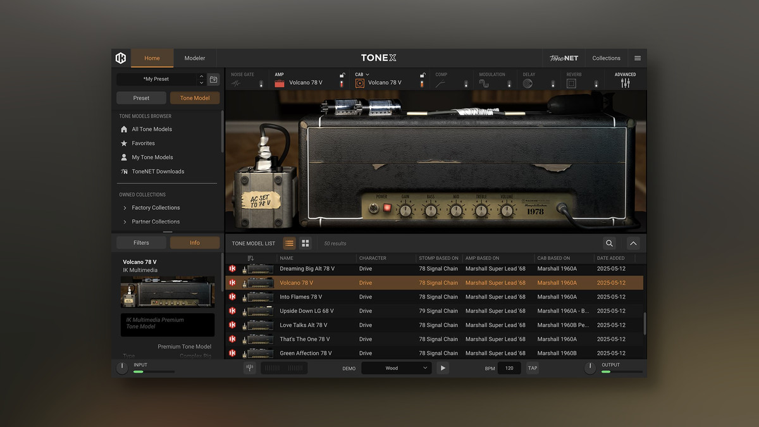This screenshot has height=427, width=759.
Task: Select the Preset tab
Action: pos(141,98)
